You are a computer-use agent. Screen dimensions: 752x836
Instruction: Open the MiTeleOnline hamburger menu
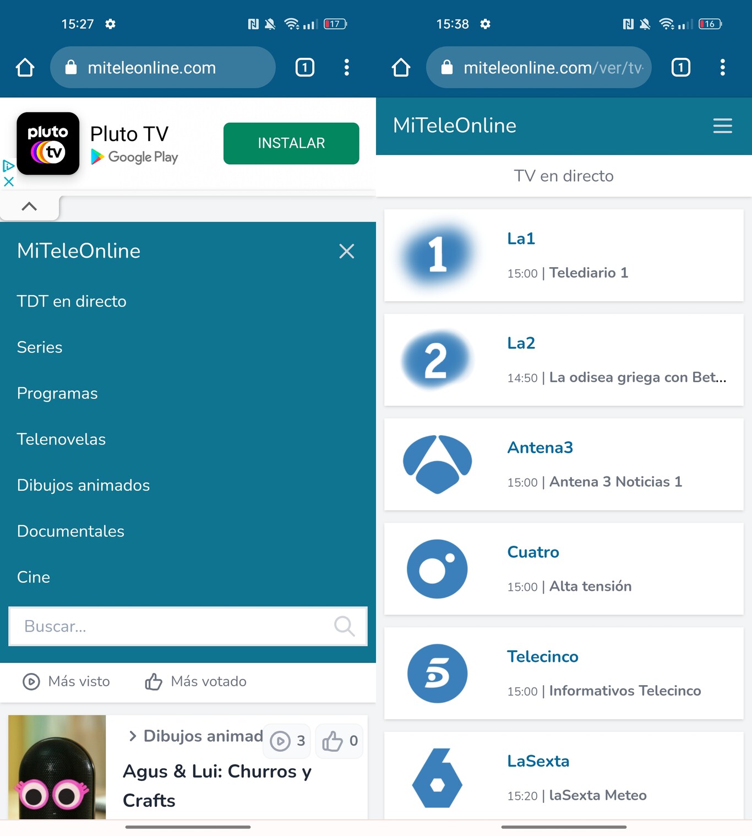click(x=722, y=126)
